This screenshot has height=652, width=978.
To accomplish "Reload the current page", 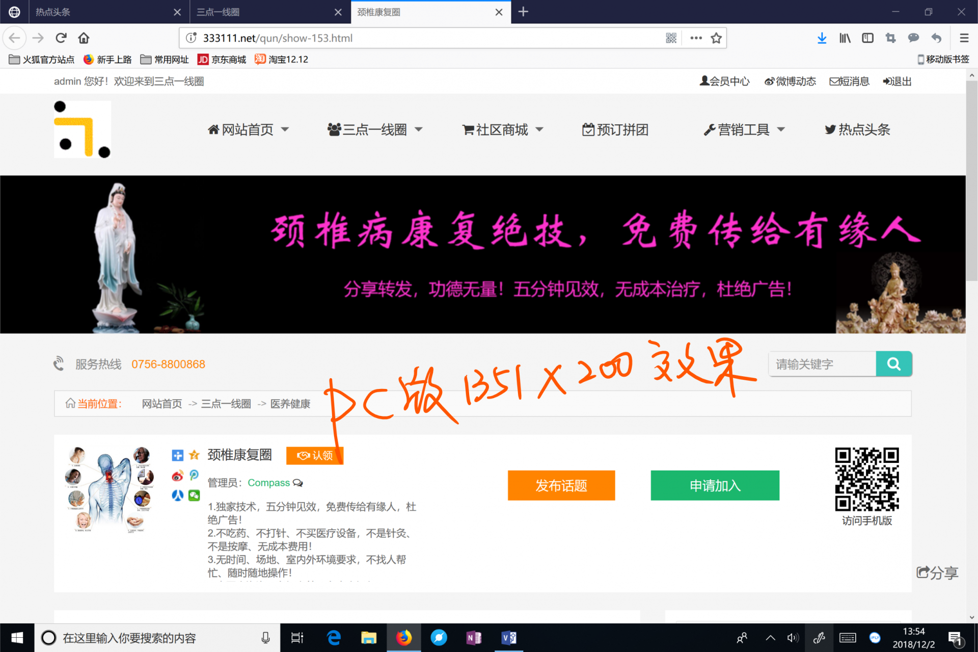I will pos(61,38).
